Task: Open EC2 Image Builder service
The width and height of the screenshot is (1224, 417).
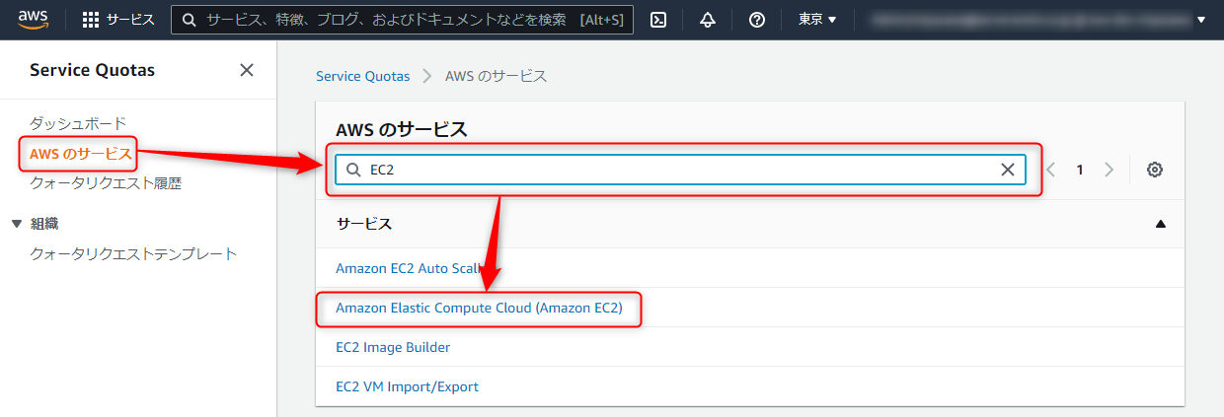Action: pyautogui.click(x=393, y=347)
